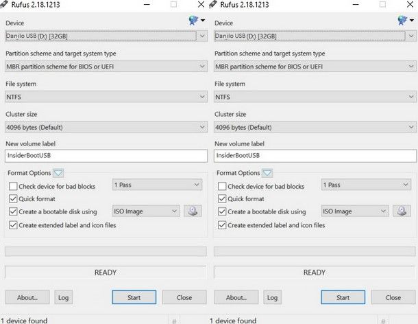The image size is (418, 324).
Task: Click the USB drive title icon of right window
Action: click(212, 4)
